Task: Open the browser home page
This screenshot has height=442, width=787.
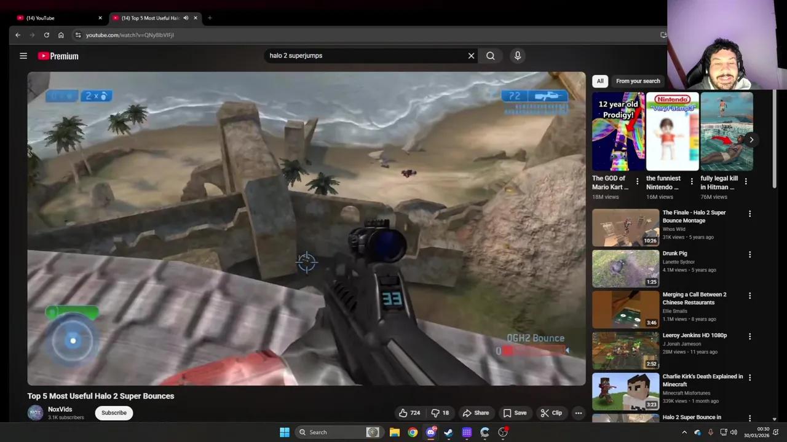Action: point(61,35)
